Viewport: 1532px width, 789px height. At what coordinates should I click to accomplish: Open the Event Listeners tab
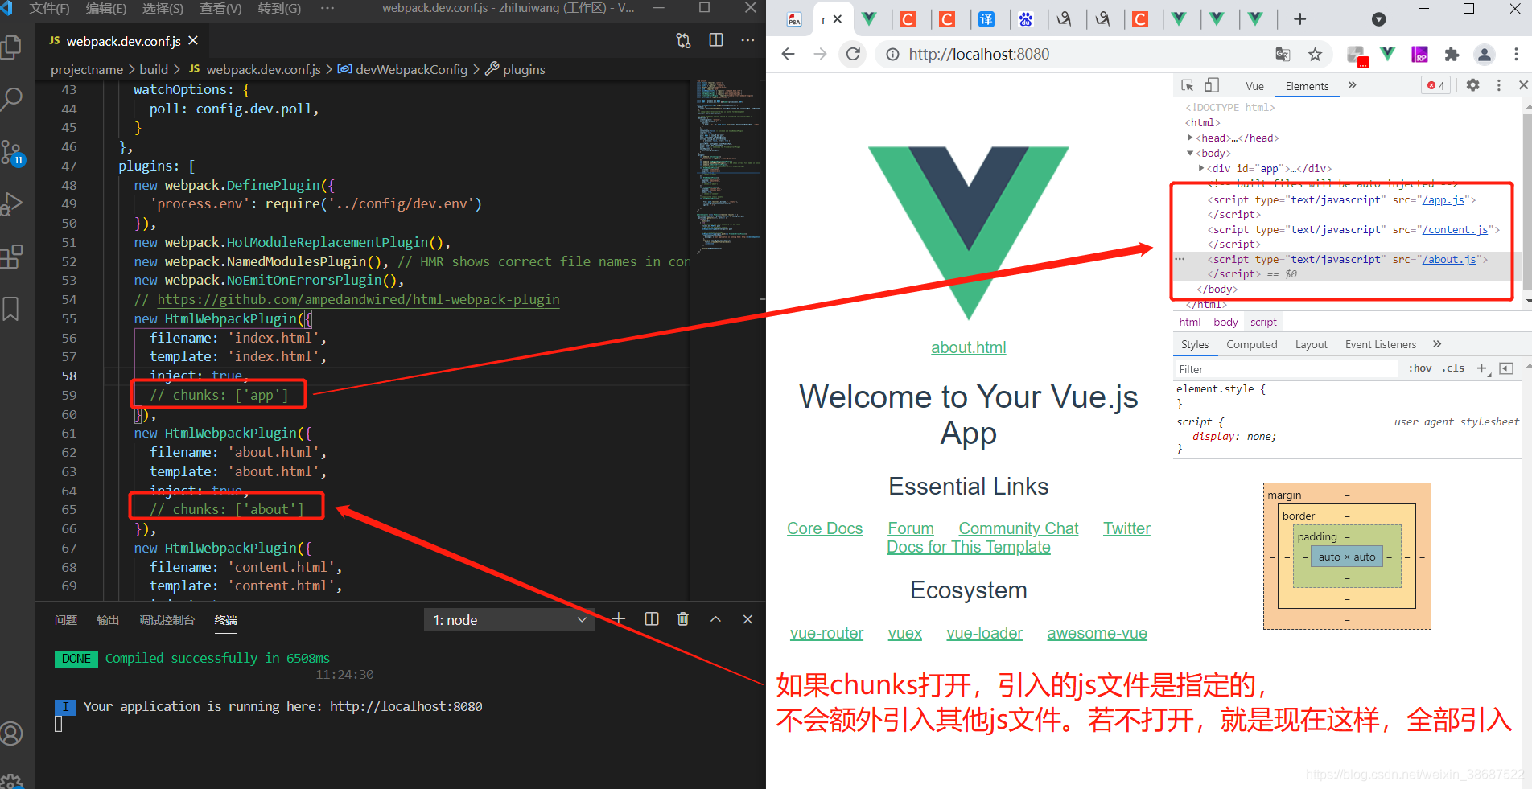[x=1380, y=344]
